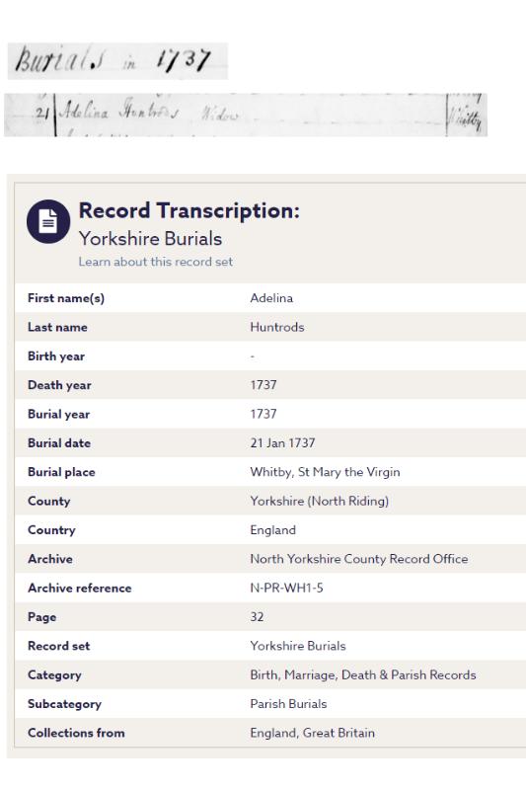Click category Birth, Marriage, Death & Parish Records

pyautogui.click(x=363, y=674)
